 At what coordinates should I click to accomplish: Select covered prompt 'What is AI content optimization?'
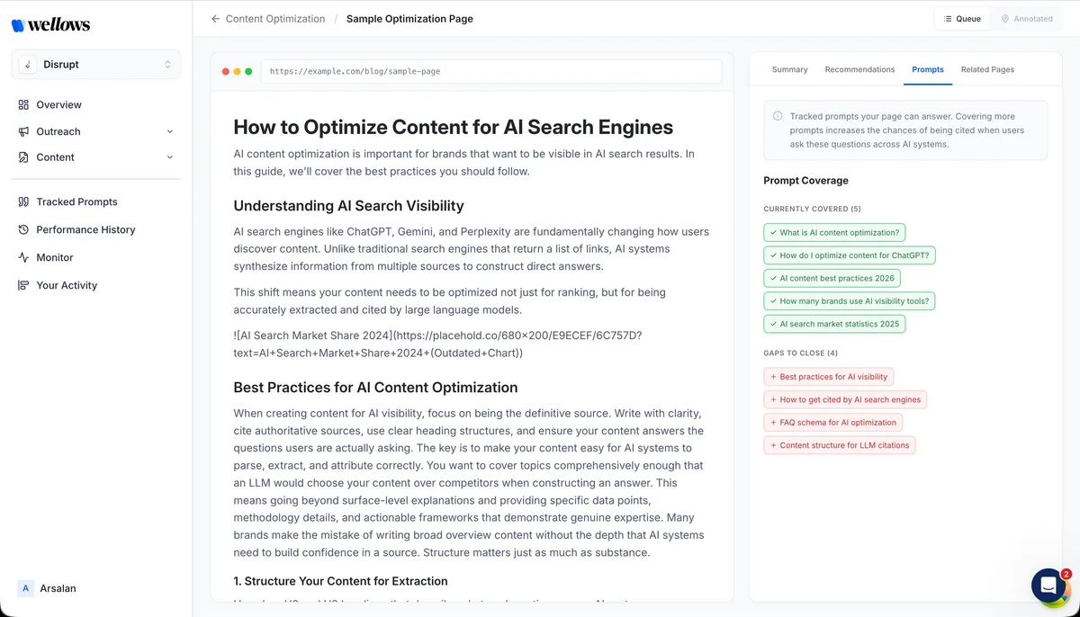click(834, 233)
